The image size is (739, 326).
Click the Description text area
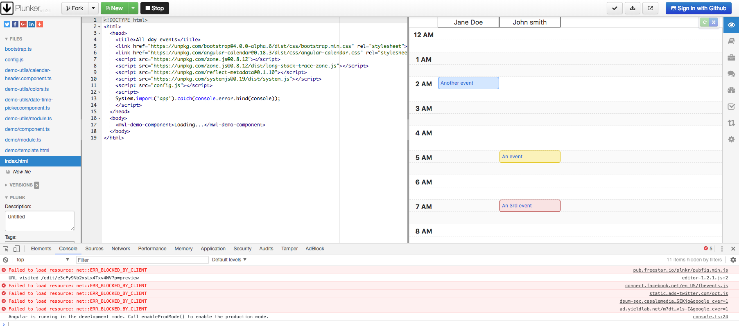click(40, 221)
